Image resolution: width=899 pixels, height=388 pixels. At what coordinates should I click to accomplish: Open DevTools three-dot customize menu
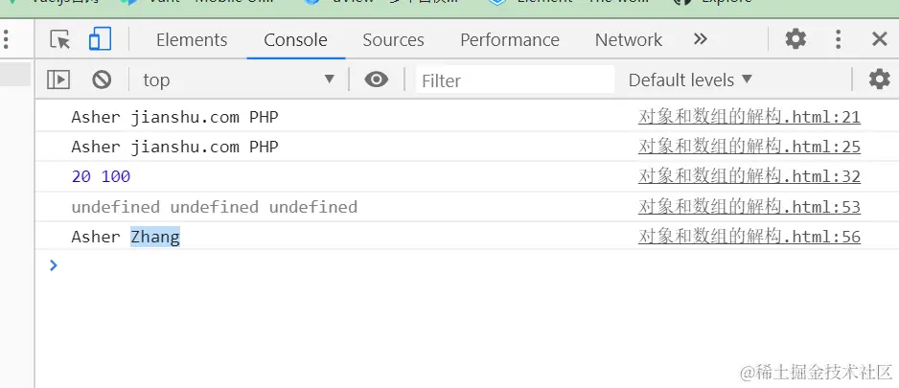point(839,39)
